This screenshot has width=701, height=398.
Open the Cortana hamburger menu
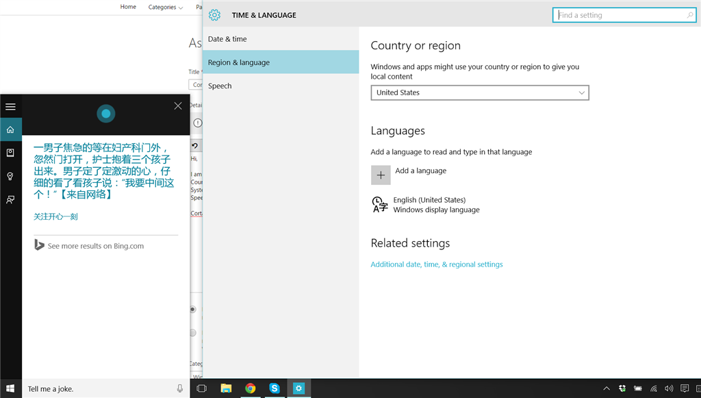pyautogui.click(x=10, y=106)
